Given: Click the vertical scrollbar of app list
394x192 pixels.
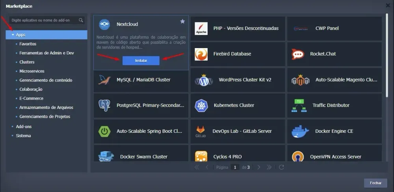Looking at the screenshot, I should pos(387,55).
